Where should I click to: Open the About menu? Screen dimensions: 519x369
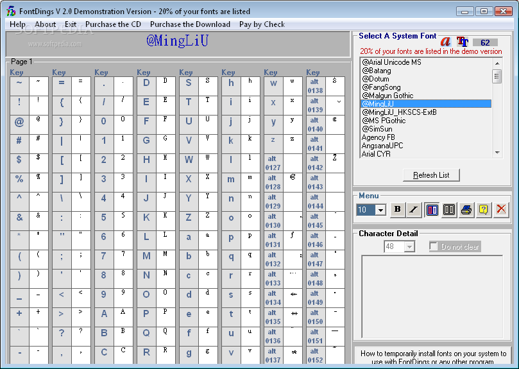[x=46, y=24]
